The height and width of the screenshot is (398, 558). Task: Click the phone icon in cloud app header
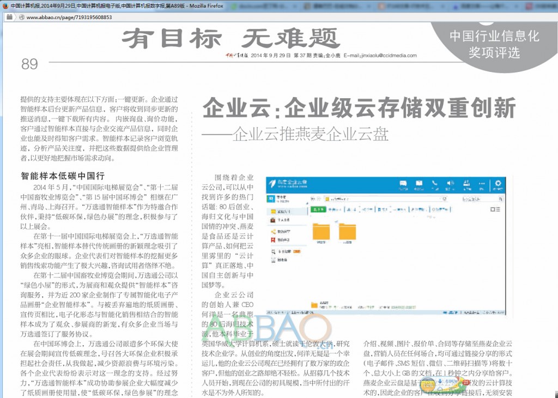pyautogui.click(x=435, y=184)
